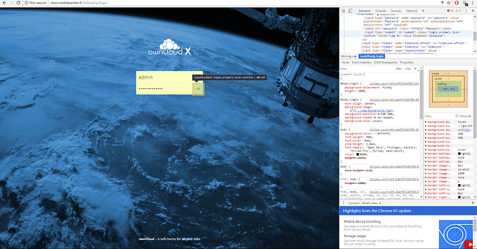The height and width of the screenshot is (249, 477).
Task: Activate the DevTools inspect element picker
Action: (344, 10)
